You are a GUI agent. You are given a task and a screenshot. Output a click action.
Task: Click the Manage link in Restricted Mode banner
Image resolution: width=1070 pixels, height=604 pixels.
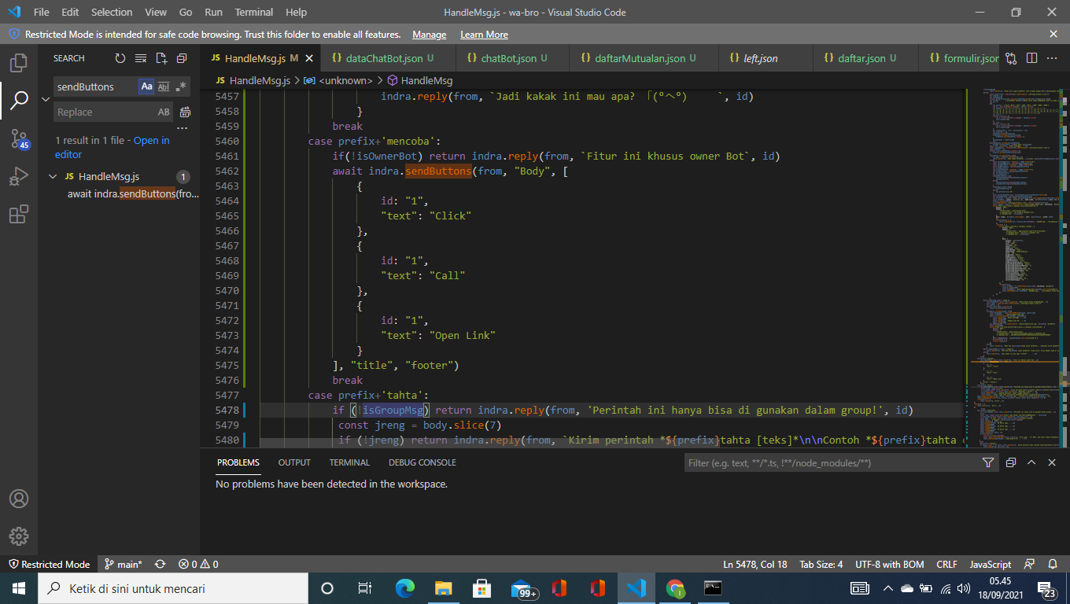tap(429, 35)
